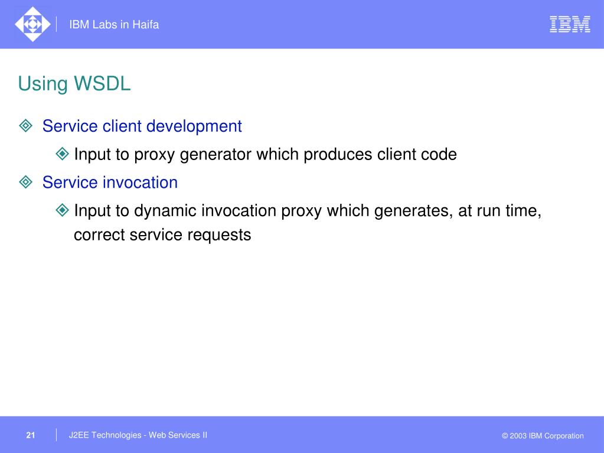Select the slide title Using WSDL
Viewport: 604px width, 453px height.
click(74, 84)
